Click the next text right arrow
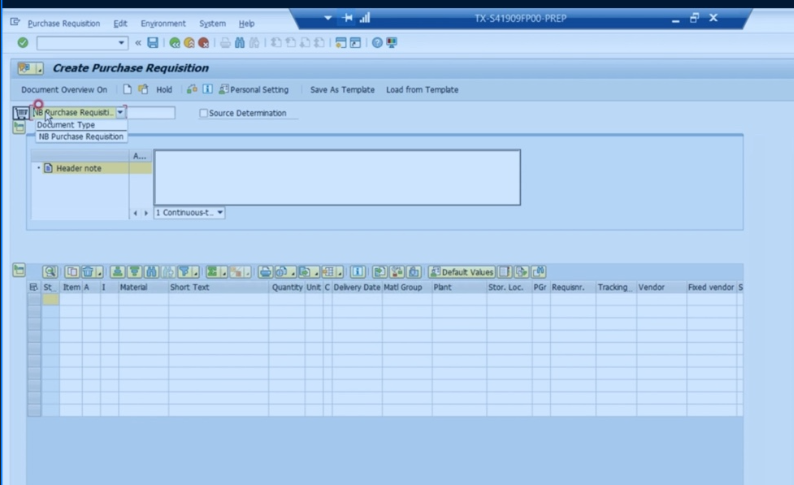794x485 pixels. tap(145, 213)
